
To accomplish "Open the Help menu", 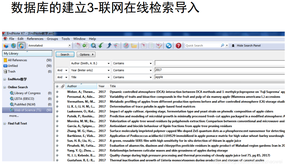I will coord(92,39).
